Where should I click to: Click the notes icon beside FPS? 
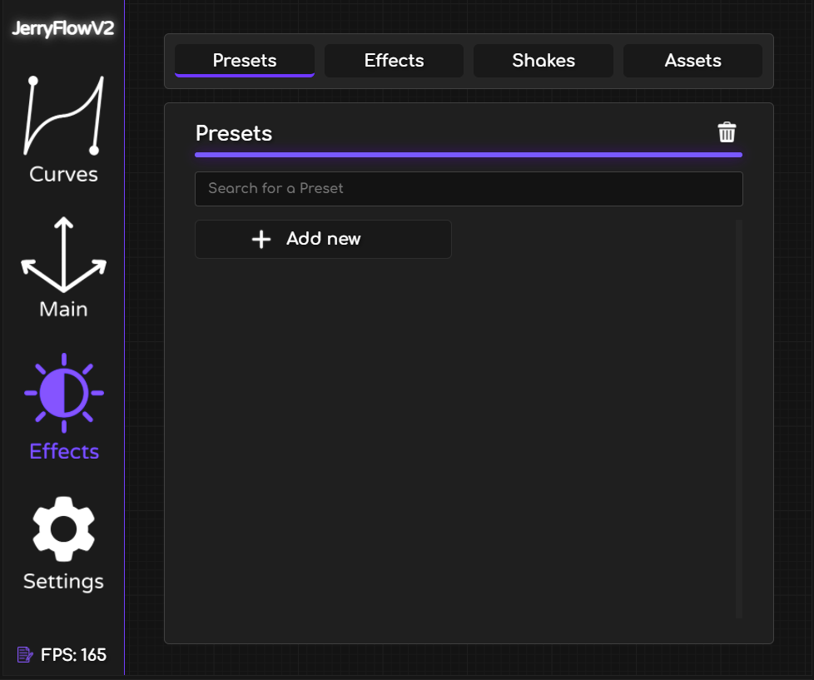pos(25,655)
